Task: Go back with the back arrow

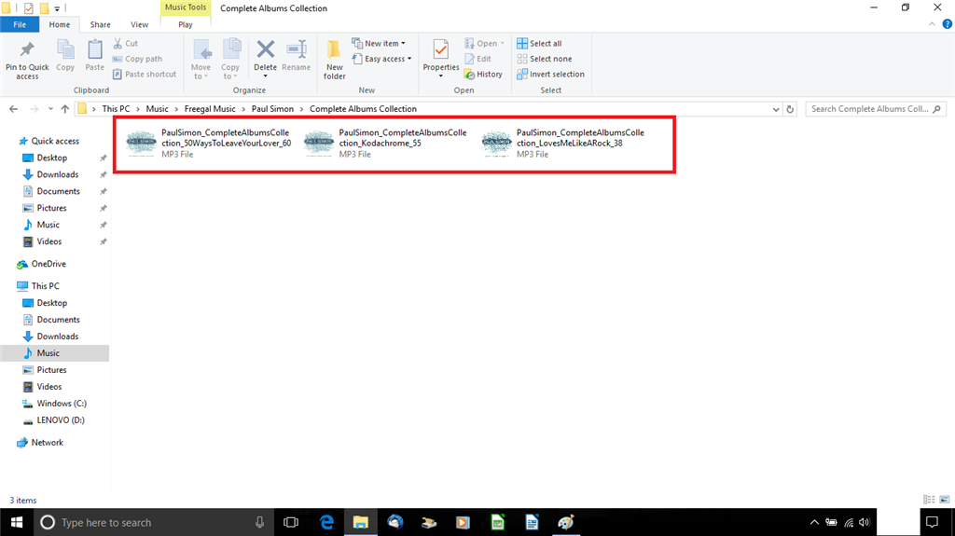Action: [13, 109]
